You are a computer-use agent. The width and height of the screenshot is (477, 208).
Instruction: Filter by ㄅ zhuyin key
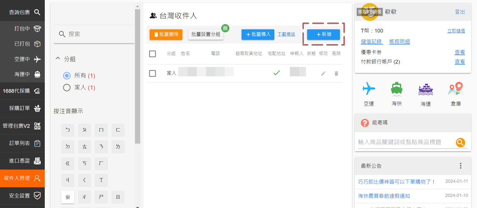click(x=68, y=130)
